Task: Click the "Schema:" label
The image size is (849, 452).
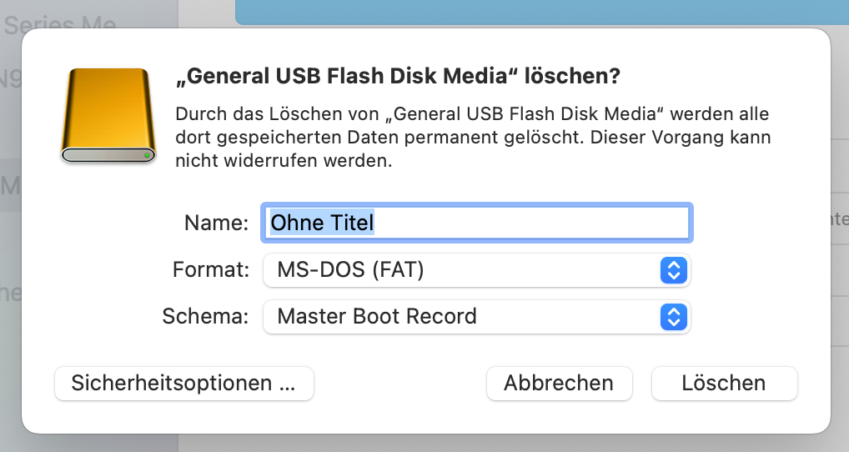Action: 206,317
